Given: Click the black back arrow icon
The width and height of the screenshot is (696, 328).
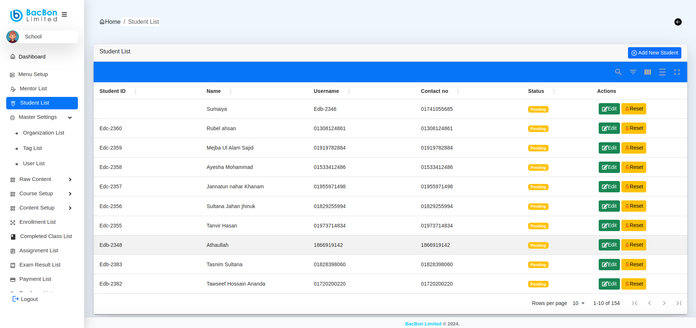Looking at the screenshot, I should click(678, 22).
